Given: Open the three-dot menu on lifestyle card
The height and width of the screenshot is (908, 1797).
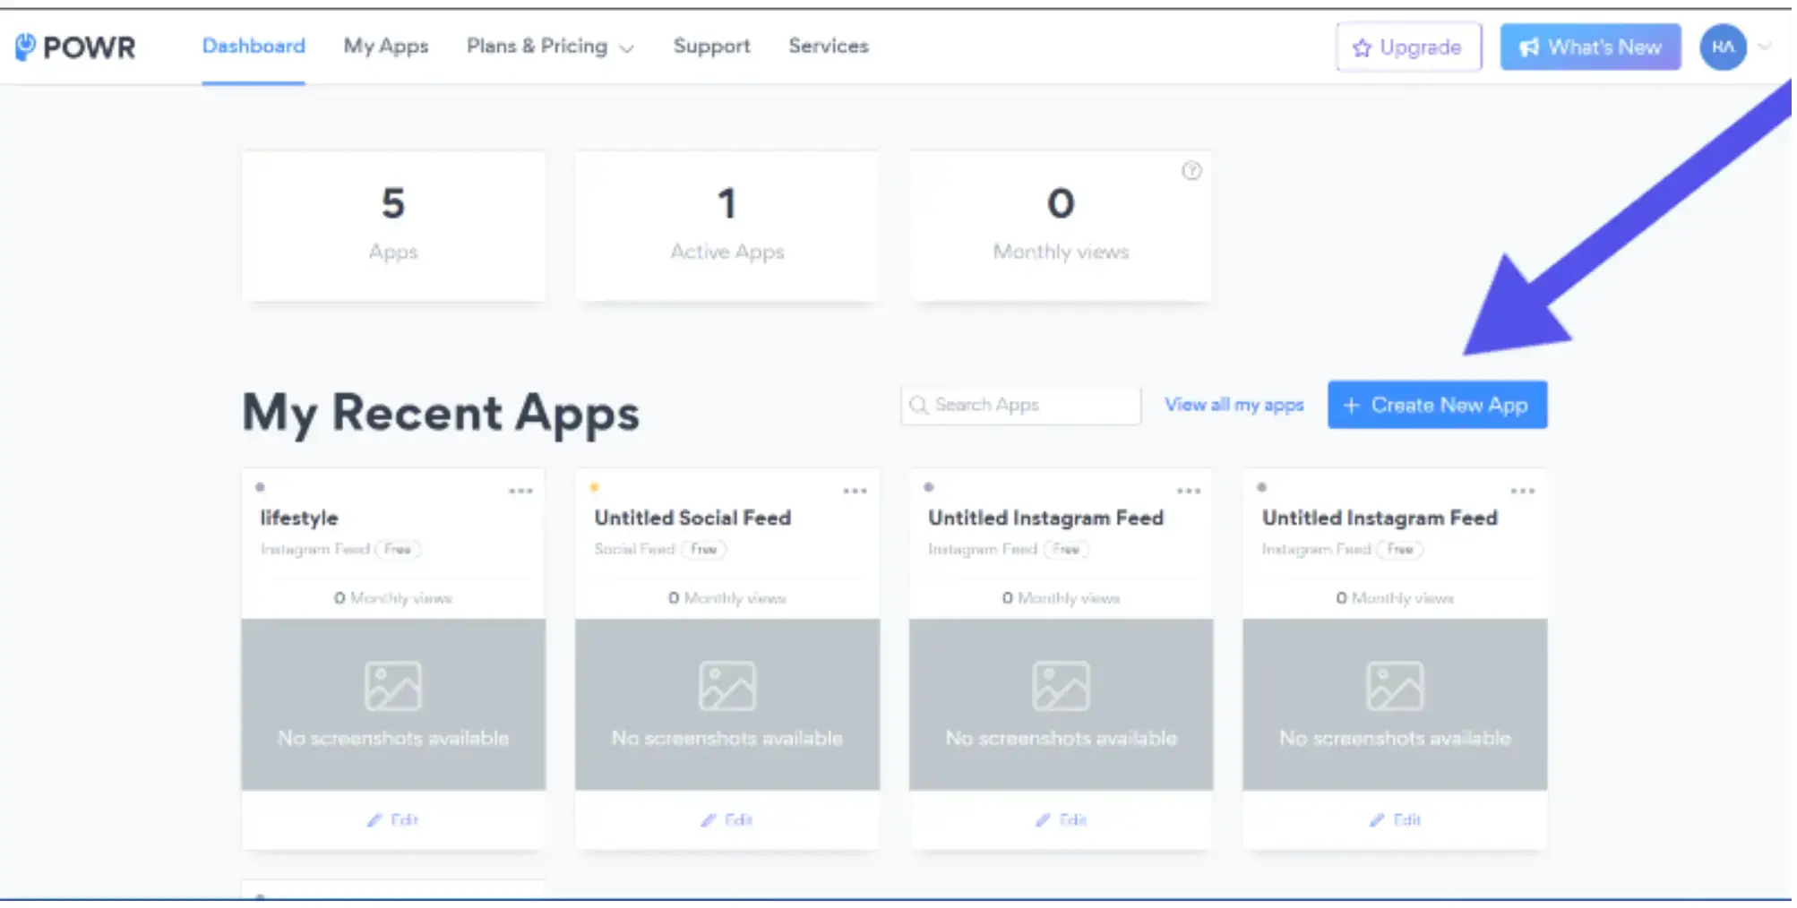Looking at the screenshot, I should click(520, 490).
